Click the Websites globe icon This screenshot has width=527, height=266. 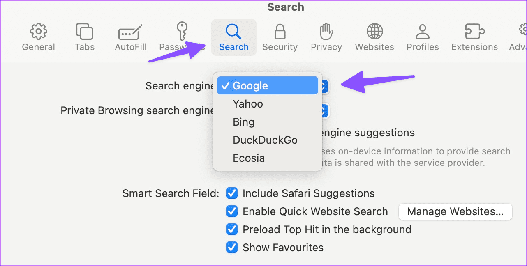pyautogui.click(x=374, y=36)
